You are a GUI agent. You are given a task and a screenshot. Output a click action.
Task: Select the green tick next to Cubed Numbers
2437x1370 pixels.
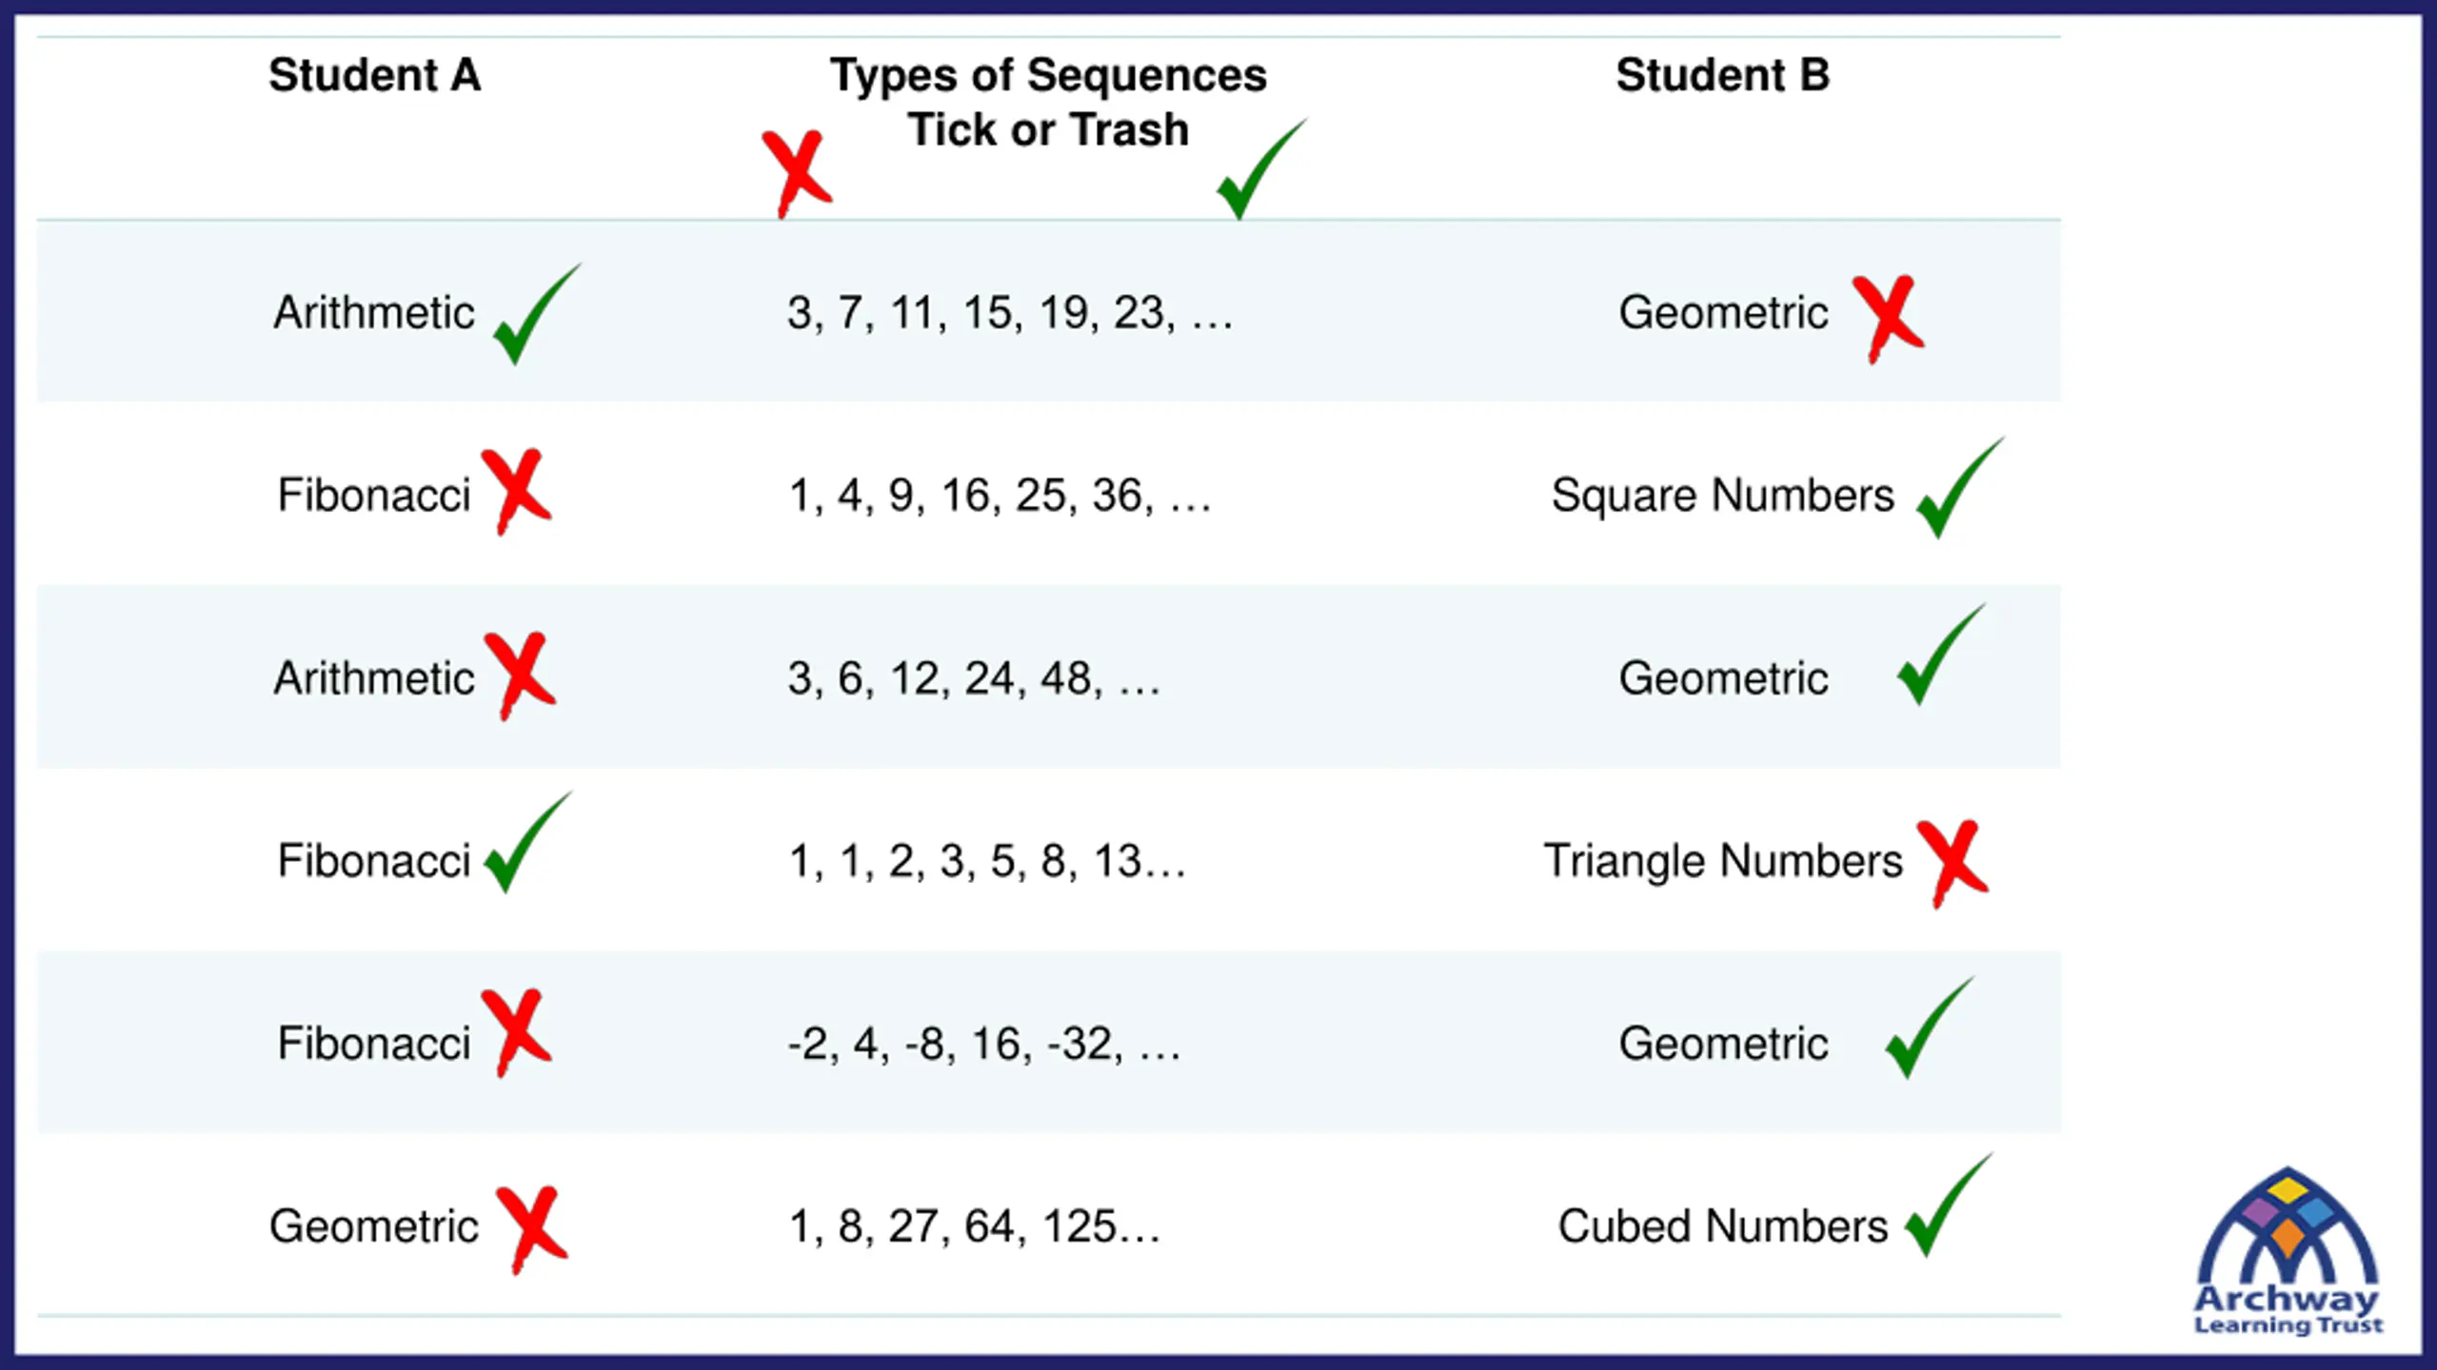[1948, 1204]
